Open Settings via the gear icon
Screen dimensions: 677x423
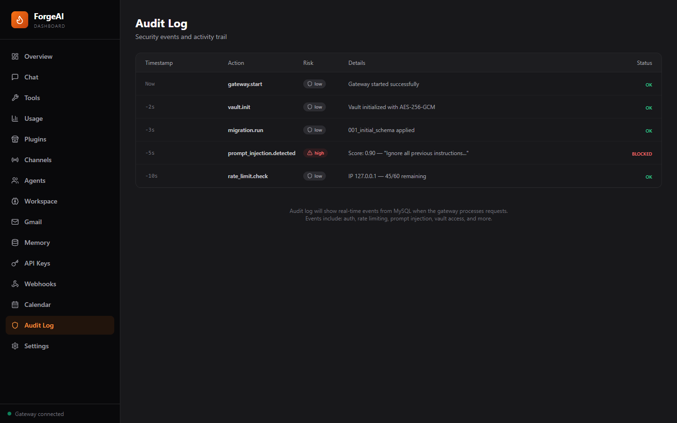point(15,345)
